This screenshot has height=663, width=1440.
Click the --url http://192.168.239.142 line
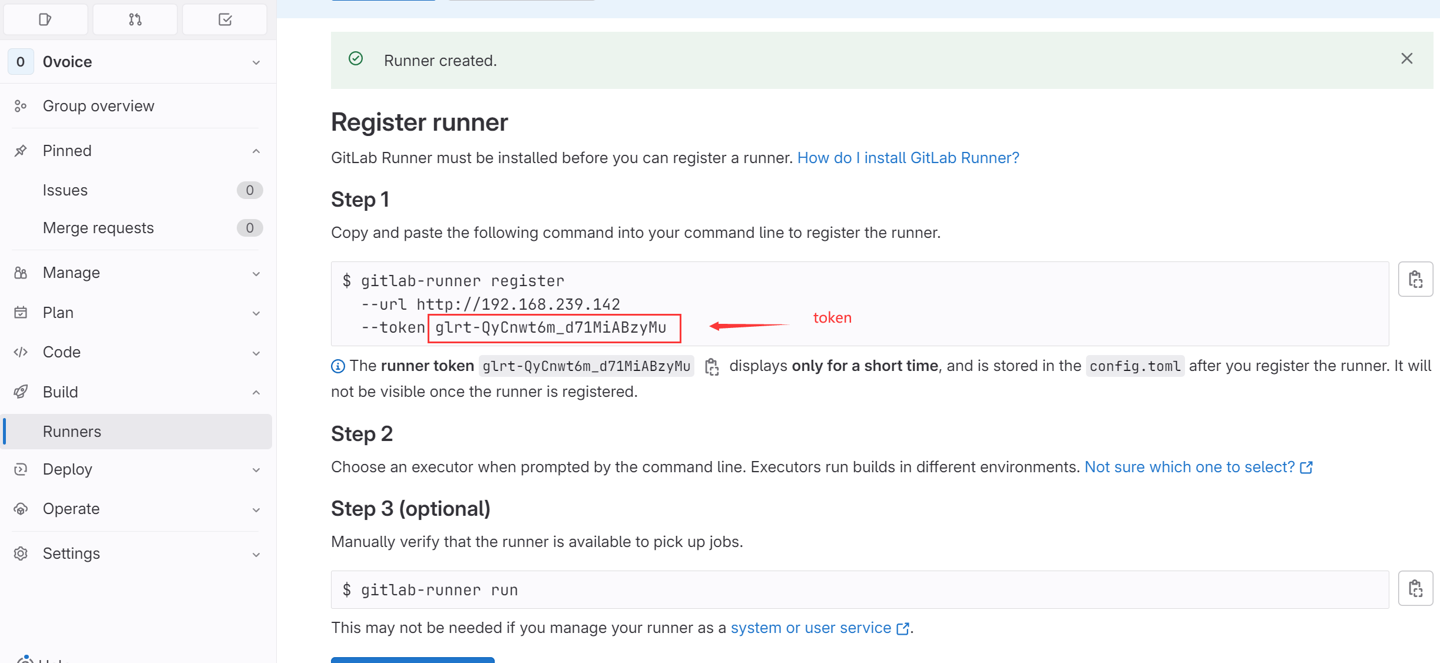(x=491, y=304)
